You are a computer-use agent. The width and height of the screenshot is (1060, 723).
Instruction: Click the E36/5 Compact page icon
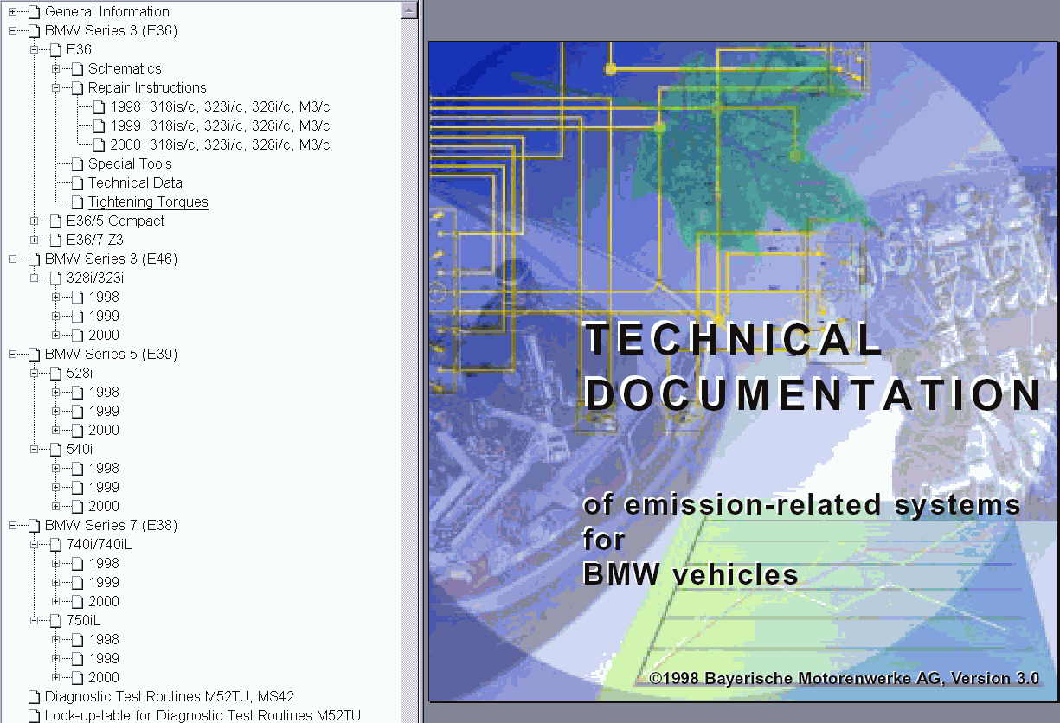(55, 221)
